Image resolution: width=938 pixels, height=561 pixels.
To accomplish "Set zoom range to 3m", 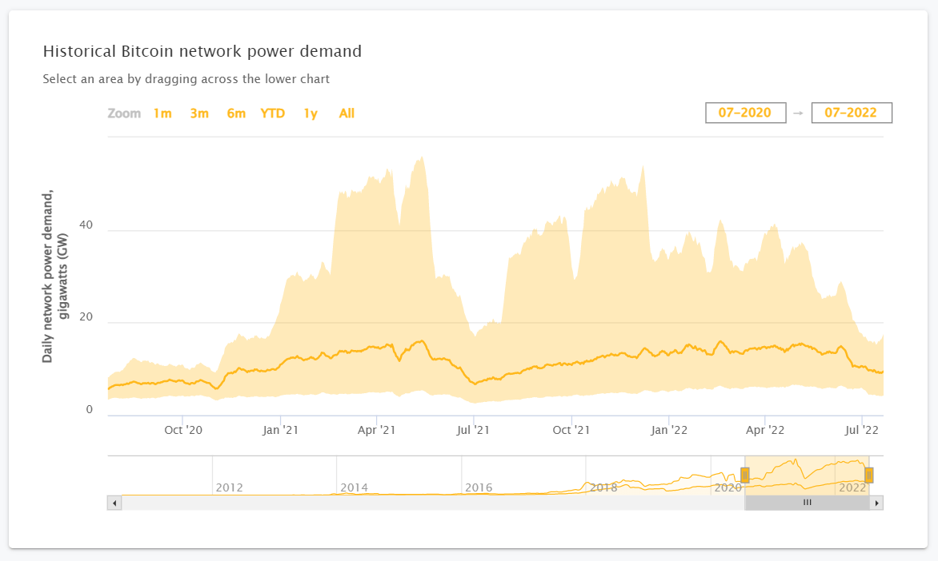I will click(199, 113).
